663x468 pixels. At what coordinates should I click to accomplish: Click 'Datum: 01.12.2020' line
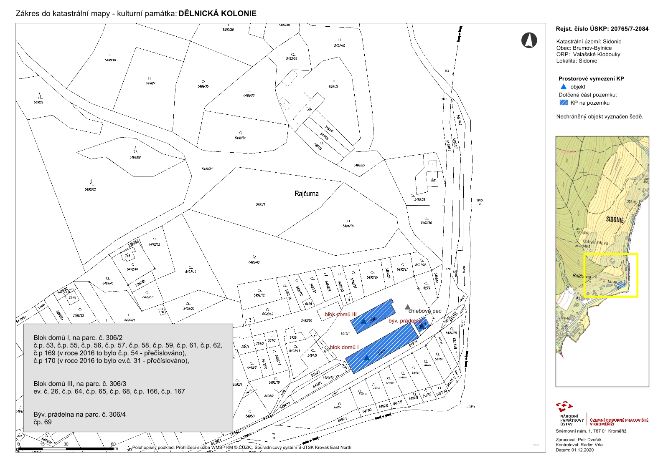[574, 450]
